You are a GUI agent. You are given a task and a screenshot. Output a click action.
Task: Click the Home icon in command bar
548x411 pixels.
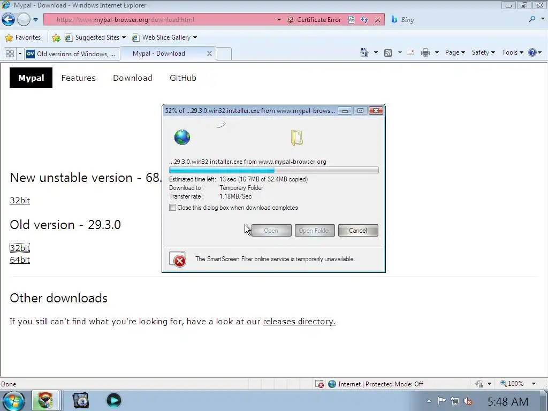(x=364, y=52)
